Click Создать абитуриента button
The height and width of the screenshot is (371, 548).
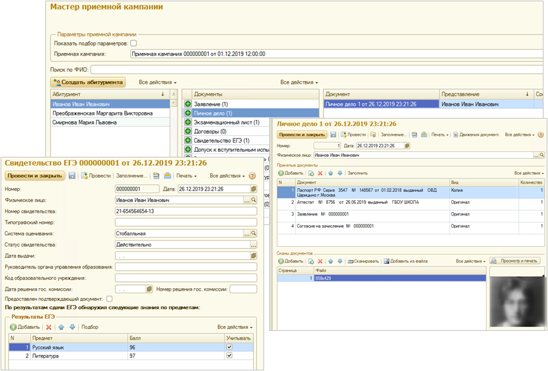pyautogui.click(x=88, y=82)
